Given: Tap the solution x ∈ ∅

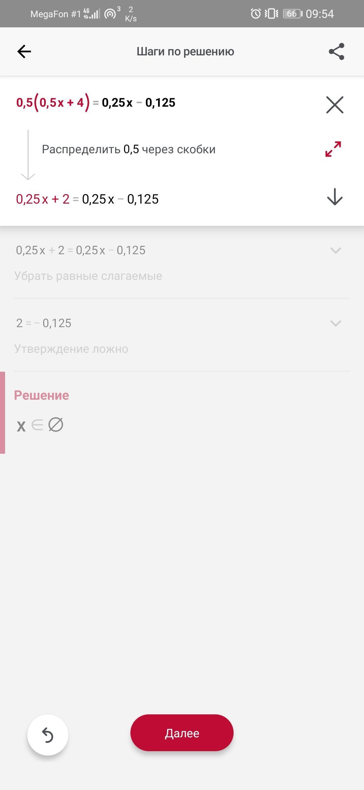Looking at the screenshot, I should tap(40, 425).
